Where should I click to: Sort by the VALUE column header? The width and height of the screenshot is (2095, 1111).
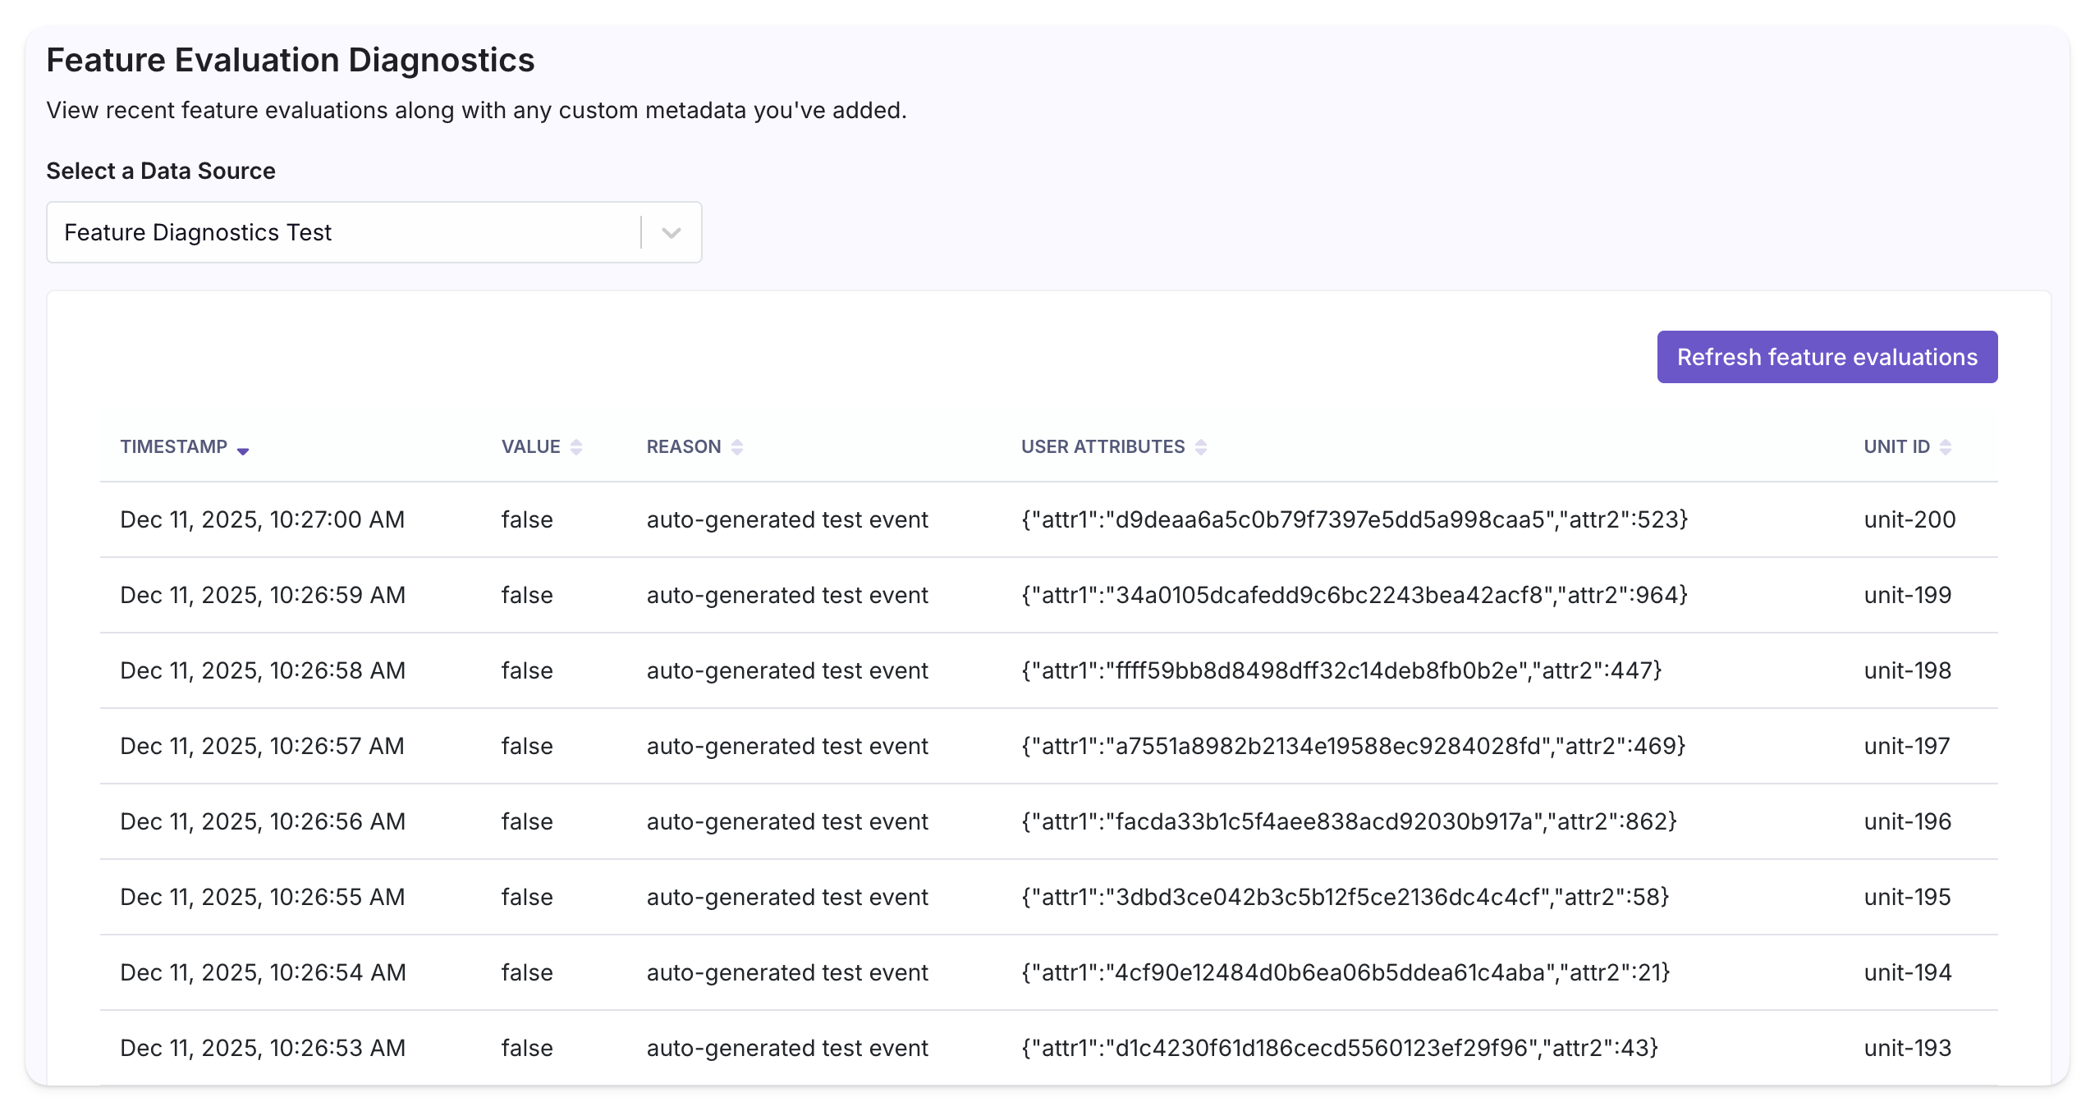click(x=530, y=447)
